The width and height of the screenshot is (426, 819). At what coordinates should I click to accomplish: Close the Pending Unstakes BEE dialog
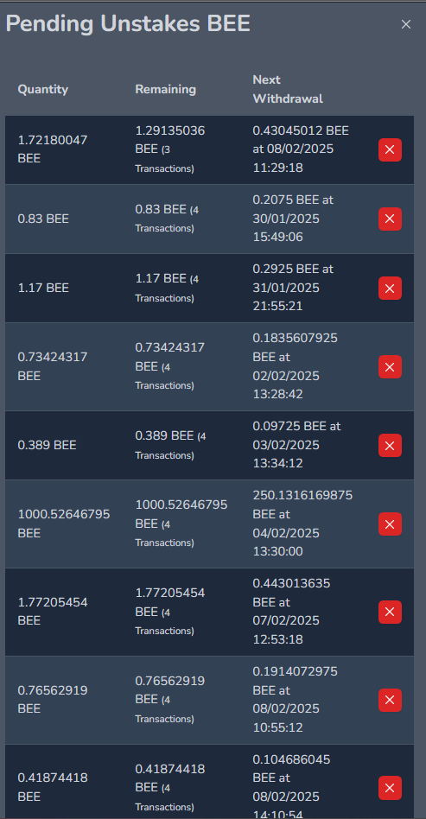[x=405, y=24]
